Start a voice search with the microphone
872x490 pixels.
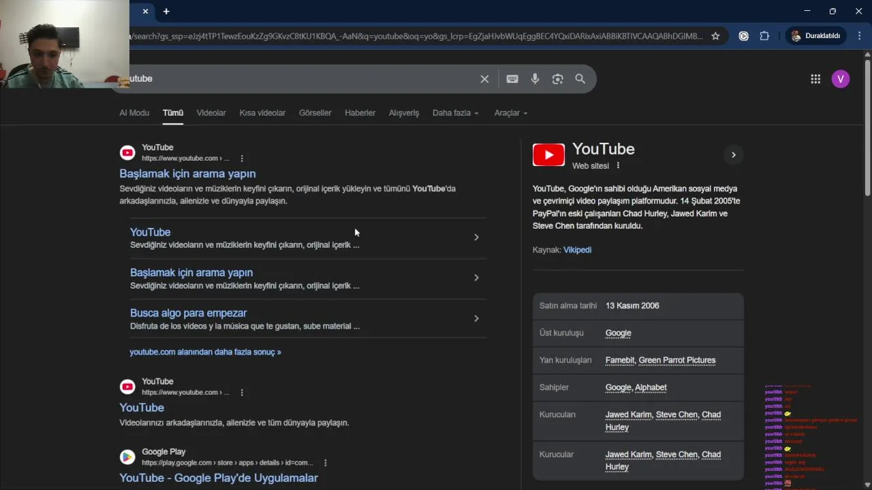(x=535, y=79)
